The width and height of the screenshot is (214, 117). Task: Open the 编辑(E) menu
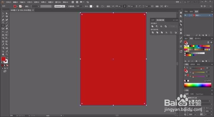(x=15, y=2)
